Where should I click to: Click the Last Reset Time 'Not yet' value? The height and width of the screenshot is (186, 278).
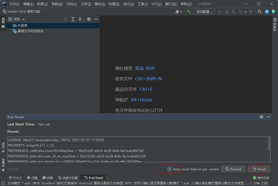(x=44, y=124)
